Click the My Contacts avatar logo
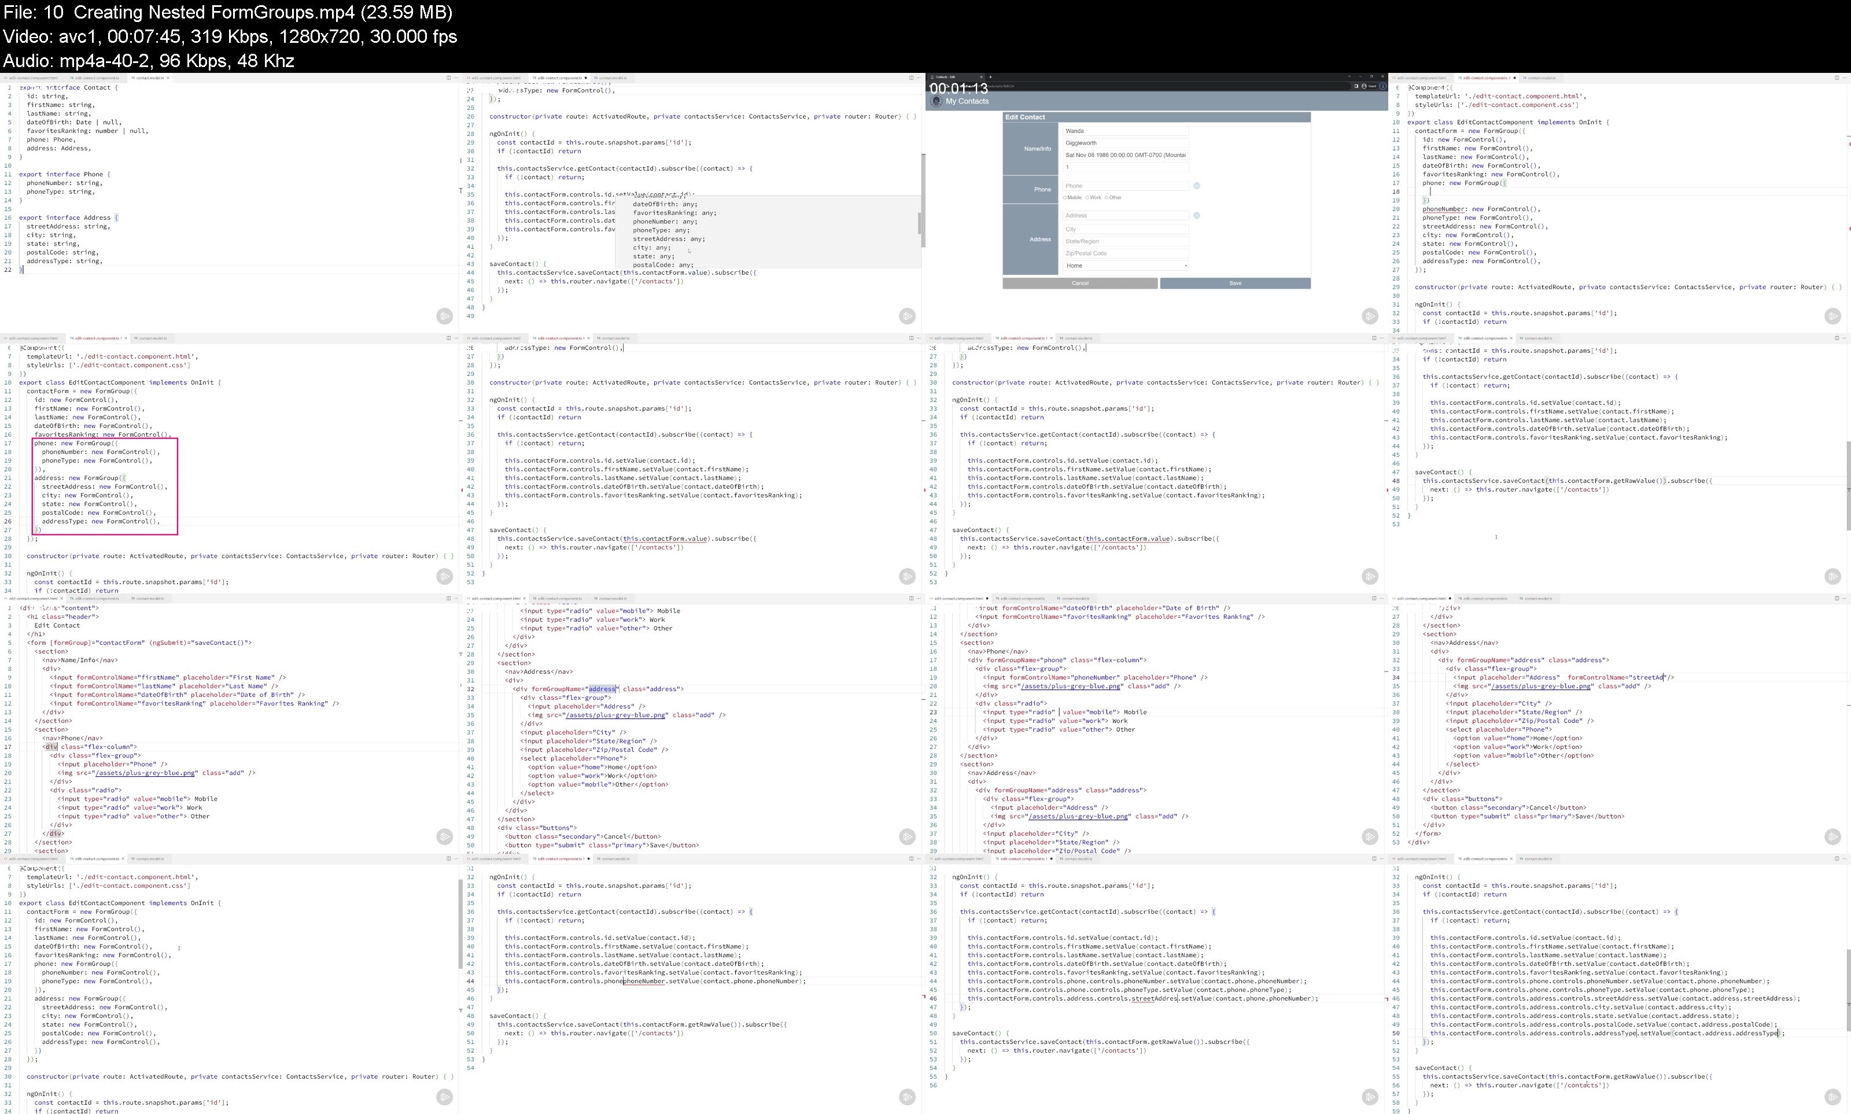Screen dimensions: 1851x1114 (936, 101)
